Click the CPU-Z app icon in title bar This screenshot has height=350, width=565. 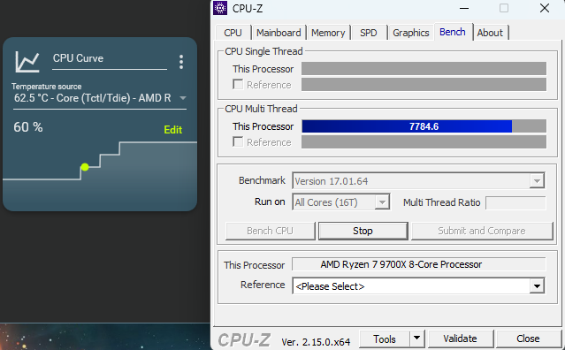tap(220, 8)
